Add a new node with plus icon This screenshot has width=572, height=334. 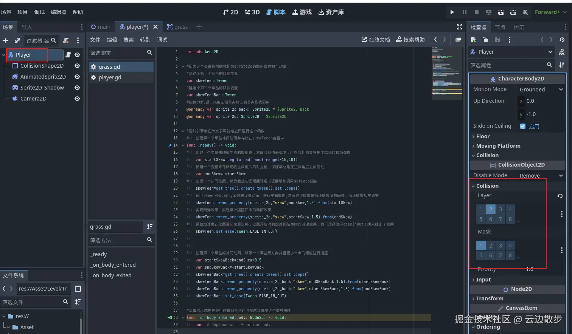(x=5, y=40)
